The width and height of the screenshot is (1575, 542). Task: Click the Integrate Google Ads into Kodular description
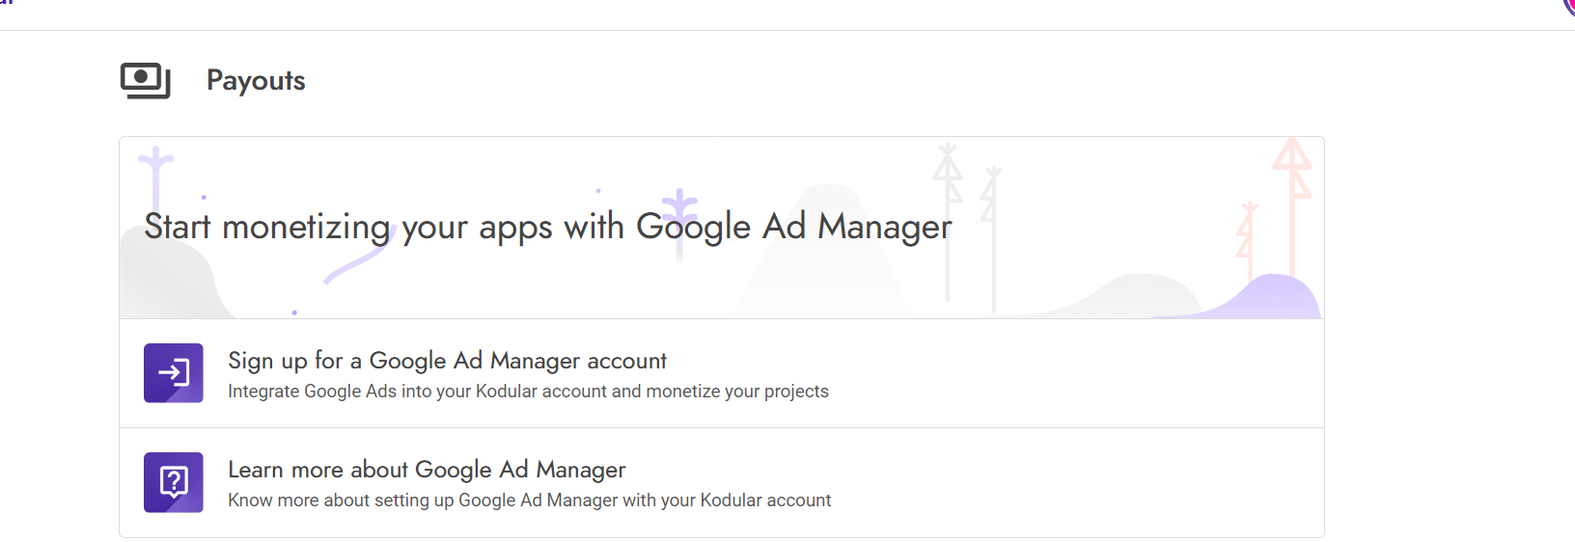click(528, 392)
